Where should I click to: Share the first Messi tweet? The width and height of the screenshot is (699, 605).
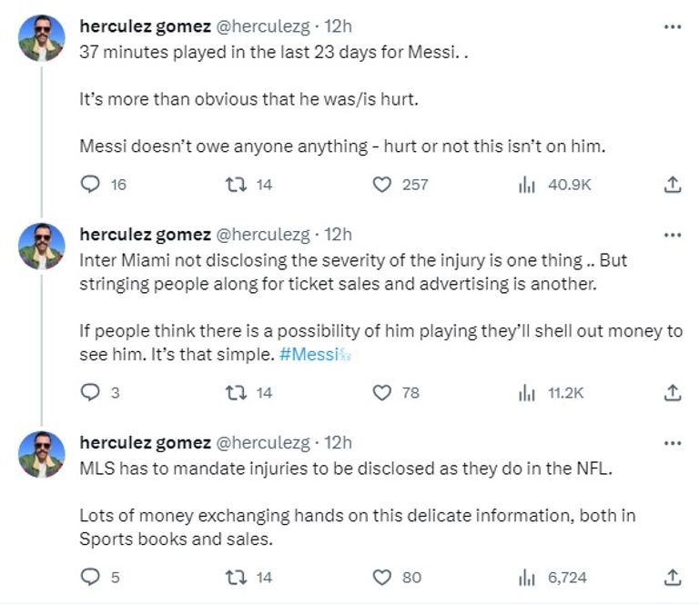point(672,185)
